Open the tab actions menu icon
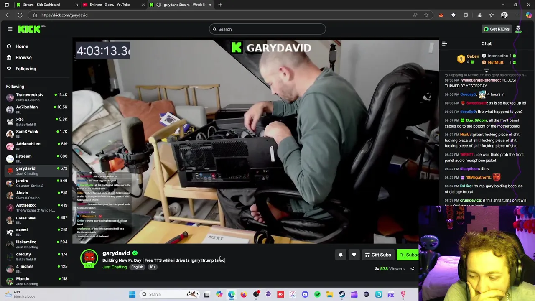535x301 pixels. tap(6, 5)
